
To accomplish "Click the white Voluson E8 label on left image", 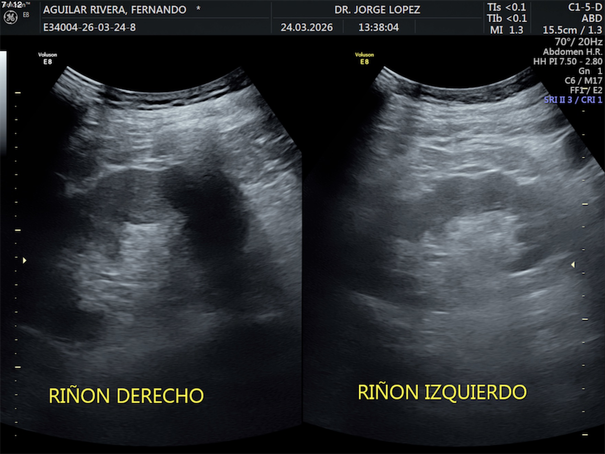I will (x=47, y=58).
